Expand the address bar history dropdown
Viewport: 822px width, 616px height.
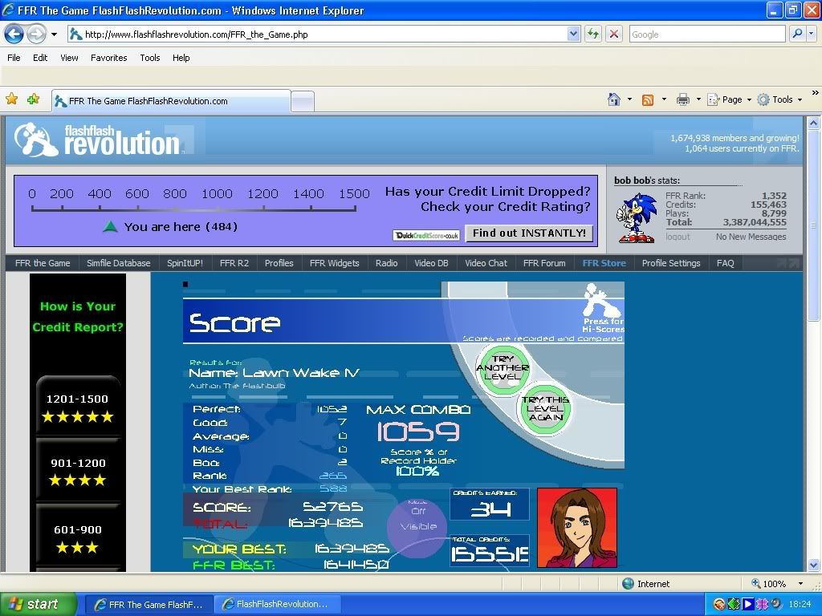(573, 34)
